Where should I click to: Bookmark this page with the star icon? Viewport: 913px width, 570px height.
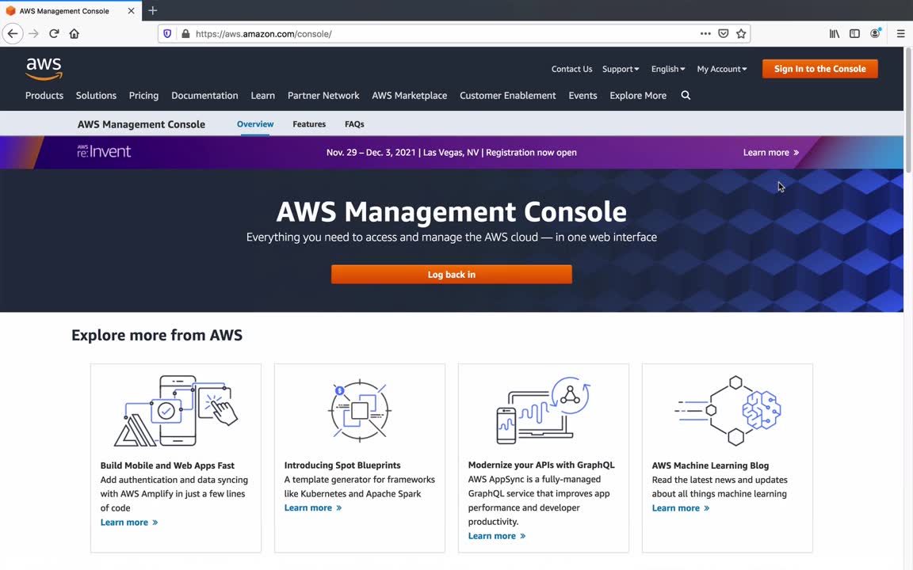point(741,34)
